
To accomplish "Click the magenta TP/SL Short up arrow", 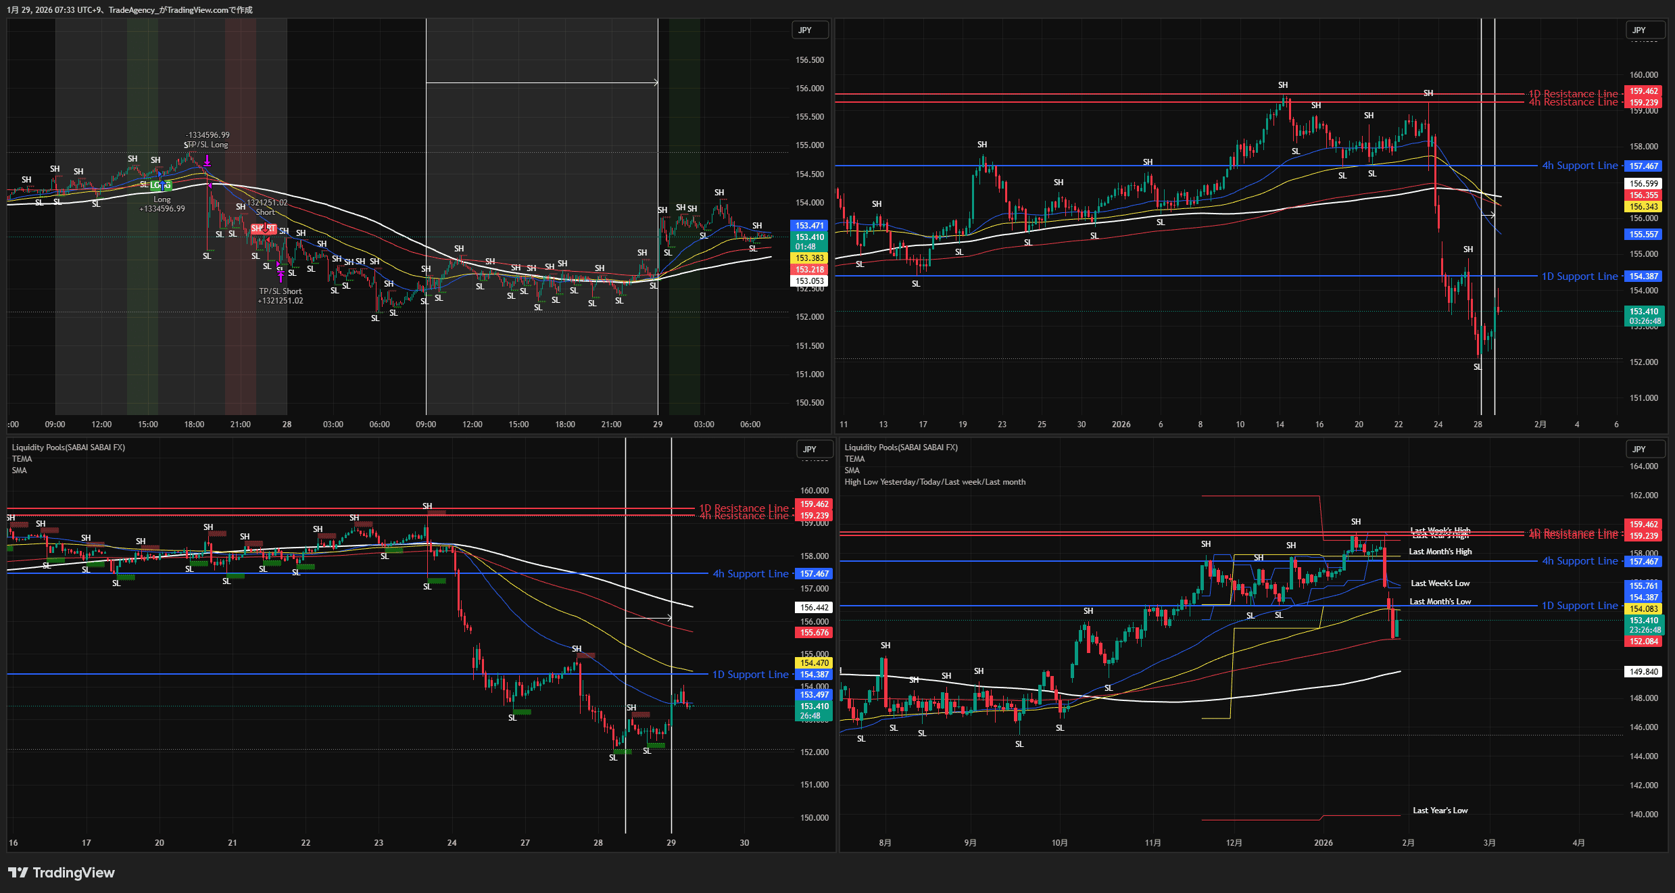I will [281, 276].
